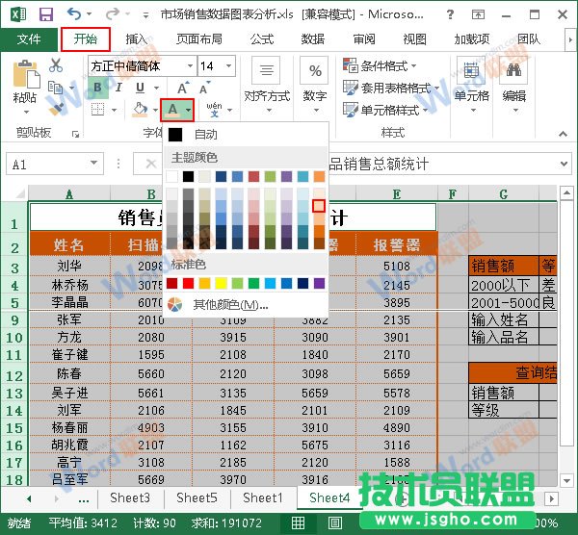Image resolution: width=578 pixels, height=535 pixels.
Task: Click the Redo arrow icon
Action: tap(113, 14)
